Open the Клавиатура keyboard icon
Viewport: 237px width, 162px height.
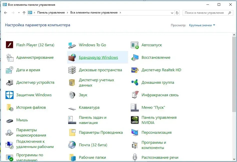72,108
